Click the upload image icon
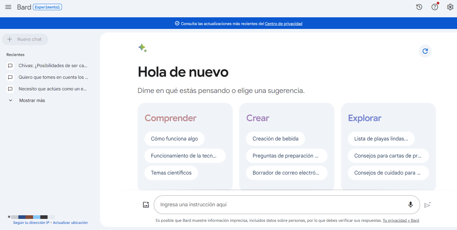 [146, 205]
